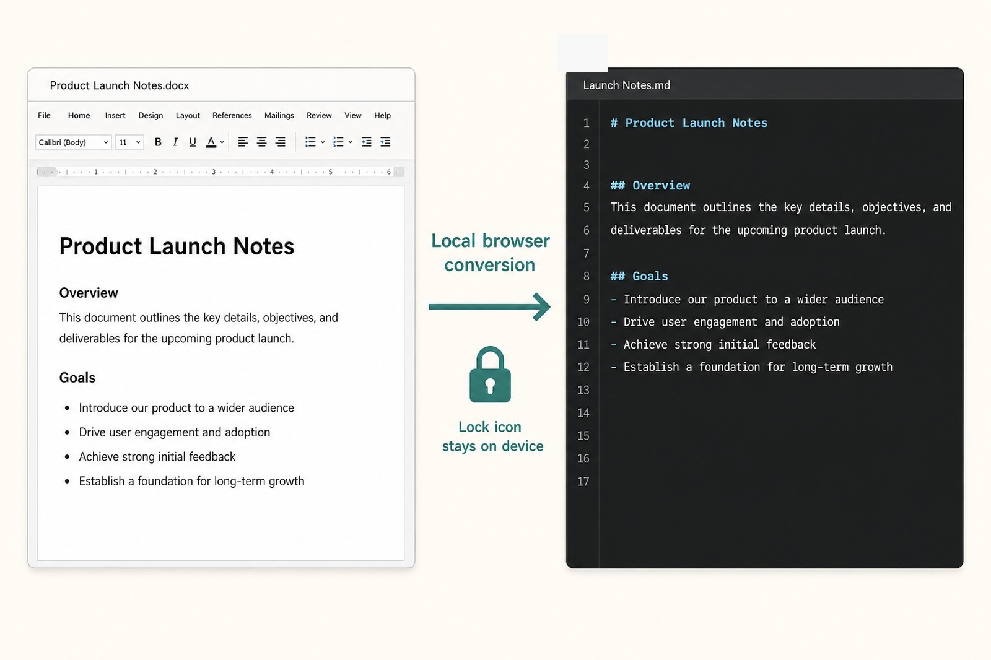Center align the text

point(261,142)
